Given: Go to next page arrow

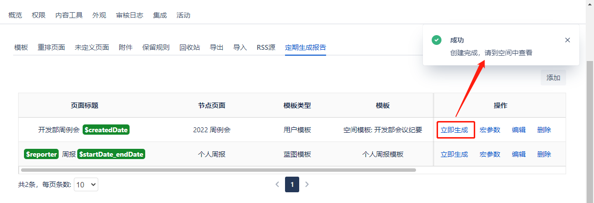Looking at the screenshot, I should coord(307,184).
